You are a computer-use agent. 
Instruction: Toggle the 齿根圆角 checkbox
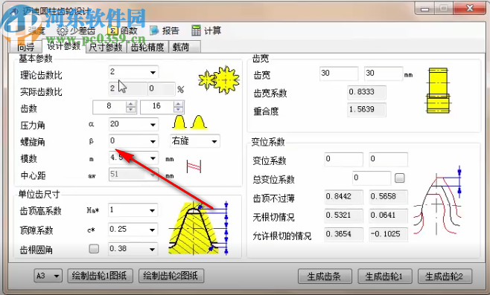[94, 248]
